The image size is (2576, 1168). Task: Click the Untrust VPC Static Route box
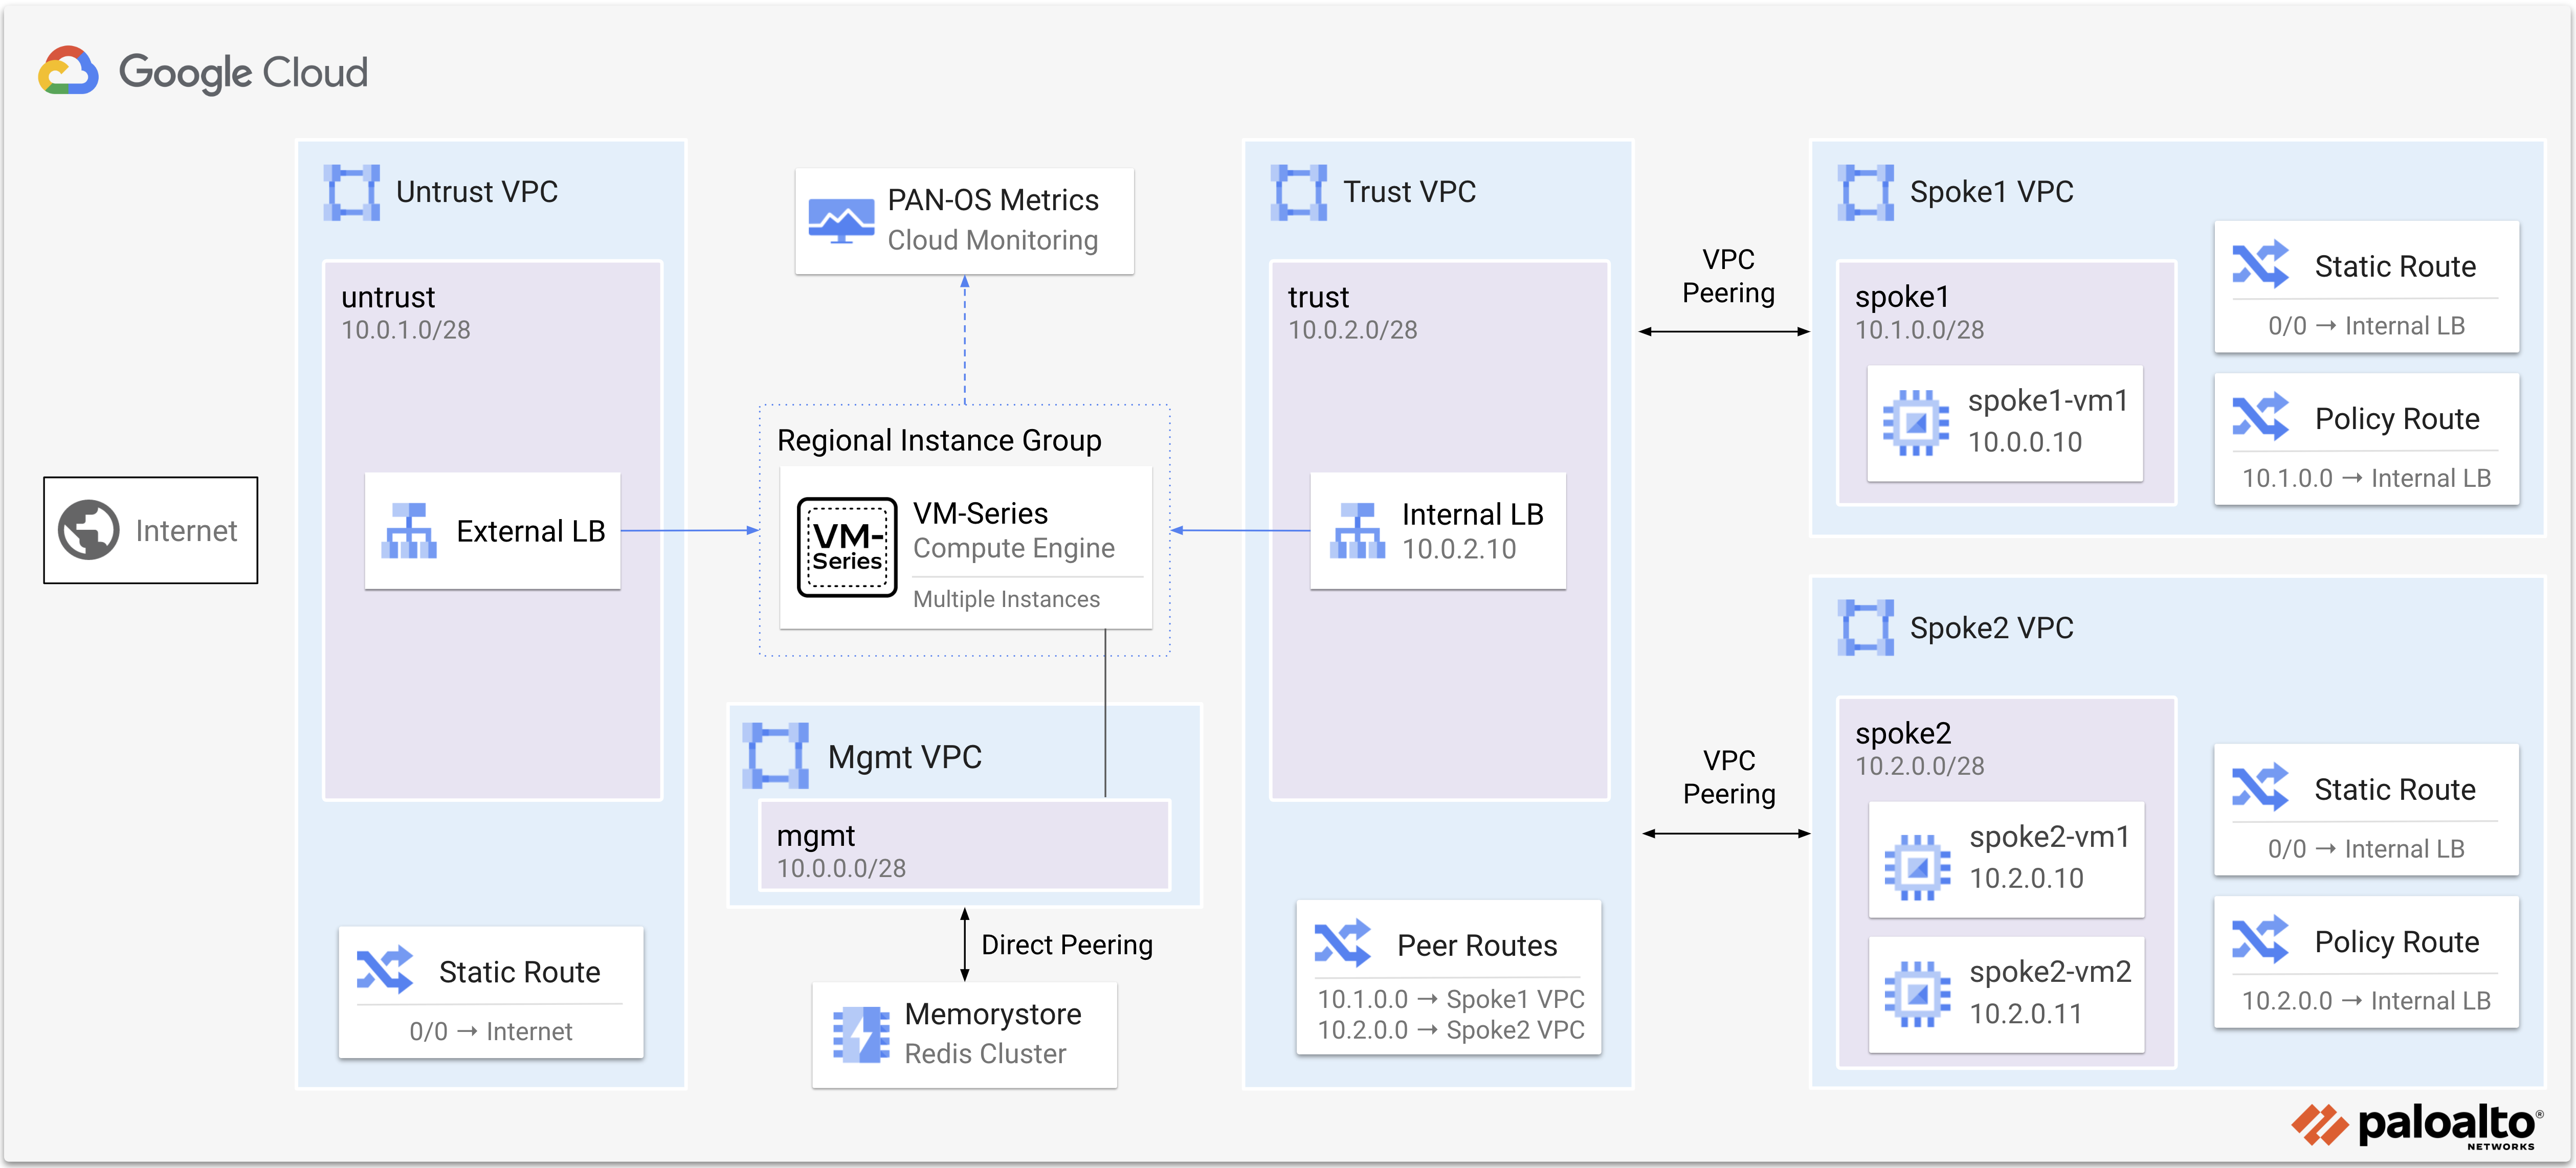[x=490, y=992]
